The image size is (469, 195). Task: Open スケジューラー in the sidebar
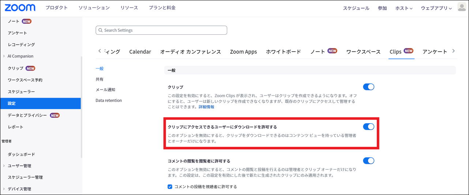[x=21, y=91]
